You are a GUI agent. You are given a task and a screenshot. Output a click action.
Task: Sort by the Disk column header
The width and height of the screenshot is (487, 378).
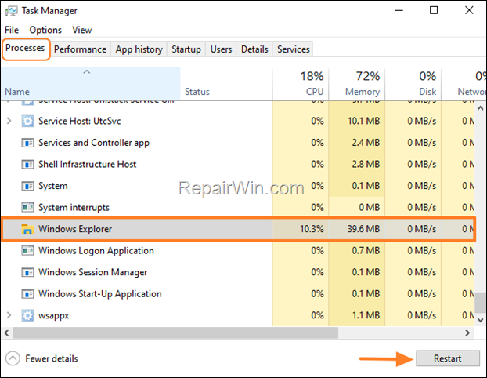413,84
